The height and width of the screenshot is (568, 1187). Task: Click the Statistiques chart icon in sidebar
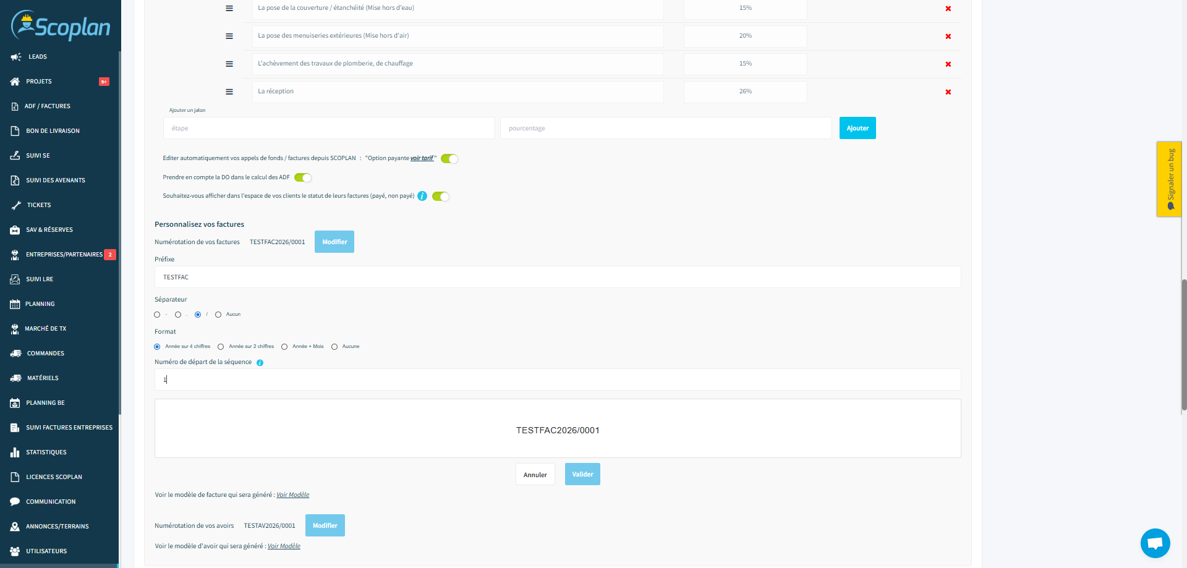point(15,452)
